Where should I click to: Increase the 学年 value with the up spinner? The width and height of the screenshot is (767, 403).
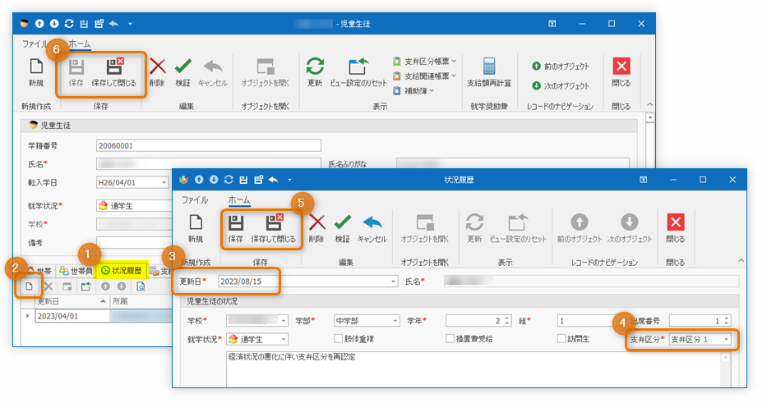(507, 318)
